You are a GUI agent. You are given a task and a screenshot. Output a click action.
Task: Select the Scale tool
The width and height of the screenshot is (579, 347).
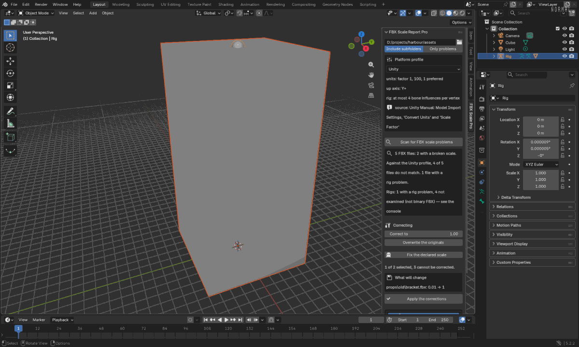[10, 85]
